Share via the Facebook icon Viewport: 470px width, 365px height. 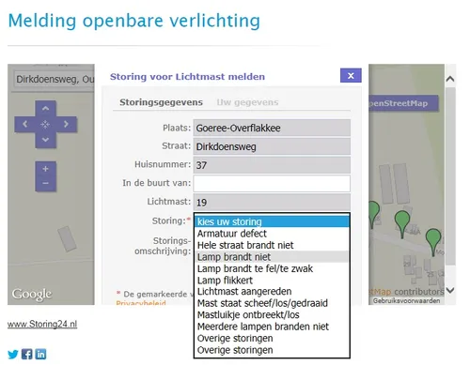coord(27,354)
